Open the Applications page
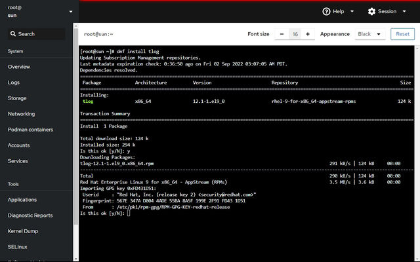Screen dimensions: 420x262 pyautogui.click(x=22, y=200)
